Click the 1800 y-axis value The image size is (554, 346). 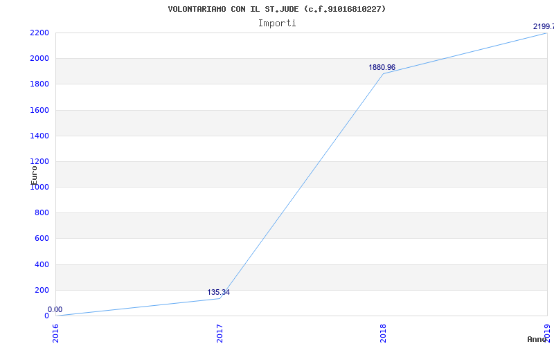click(x=39, y=84)
